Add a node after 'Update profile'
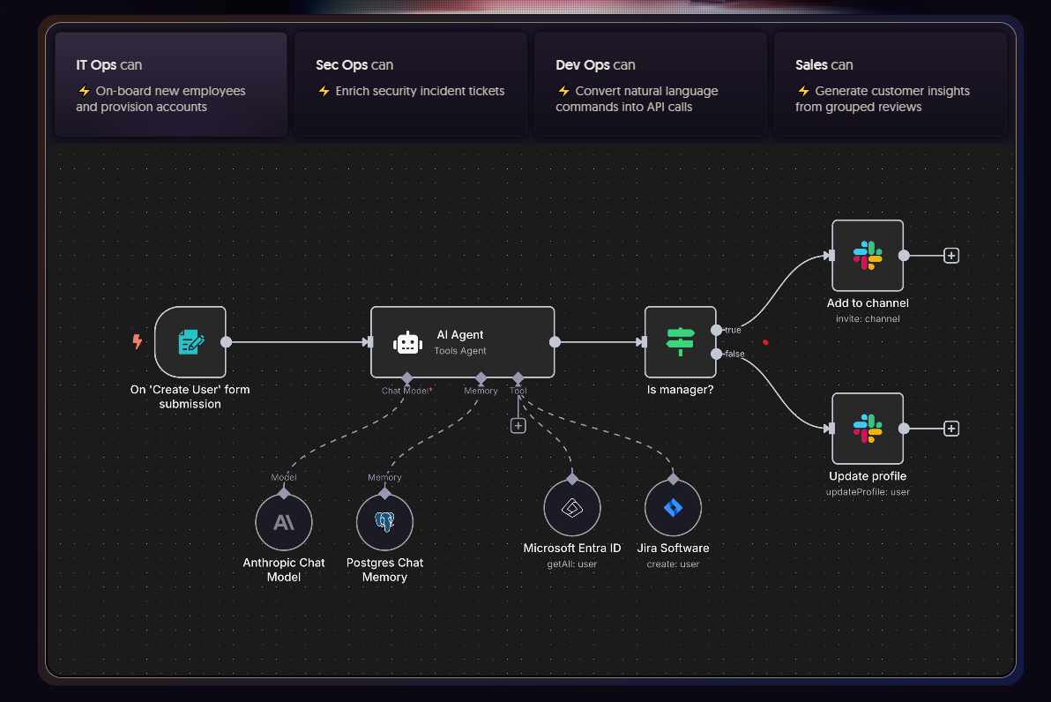Screen dimensions: 1051x702 pyautogui.click(x=951, y=429)
